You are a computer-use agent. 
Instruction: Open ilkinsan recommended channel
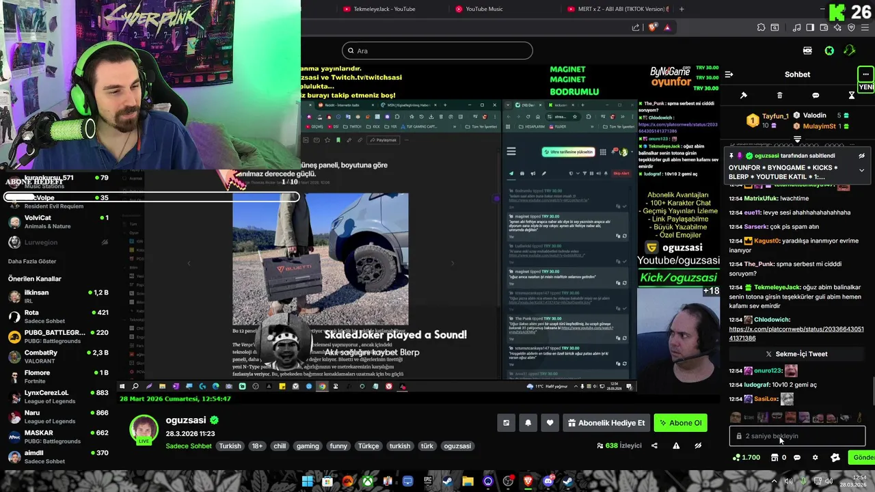coord(58,297)
